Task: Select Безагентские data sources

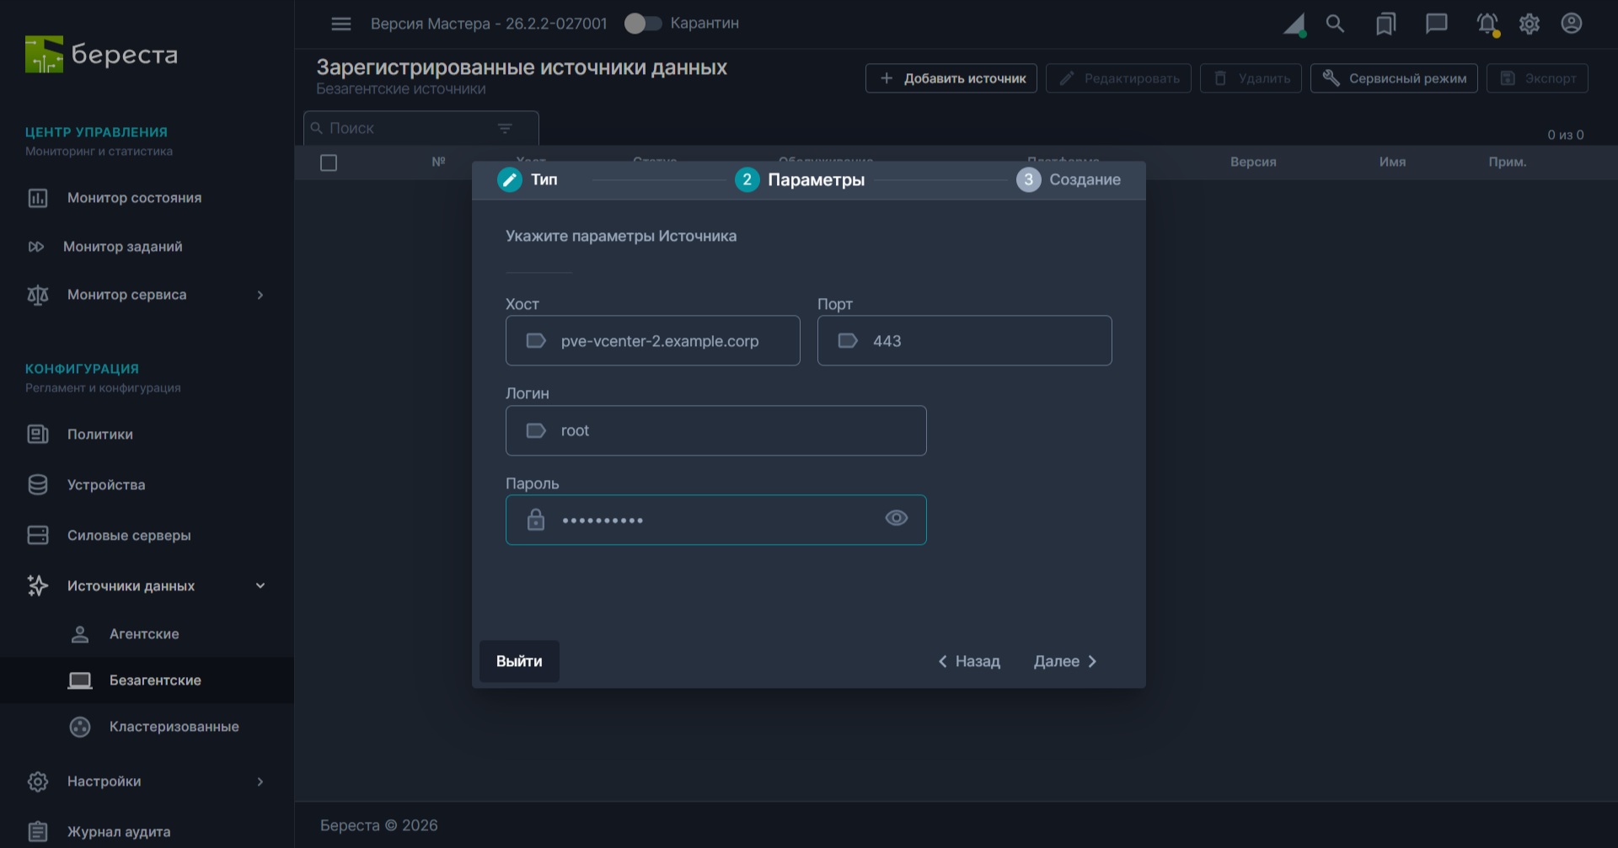Action: point(147,680)
